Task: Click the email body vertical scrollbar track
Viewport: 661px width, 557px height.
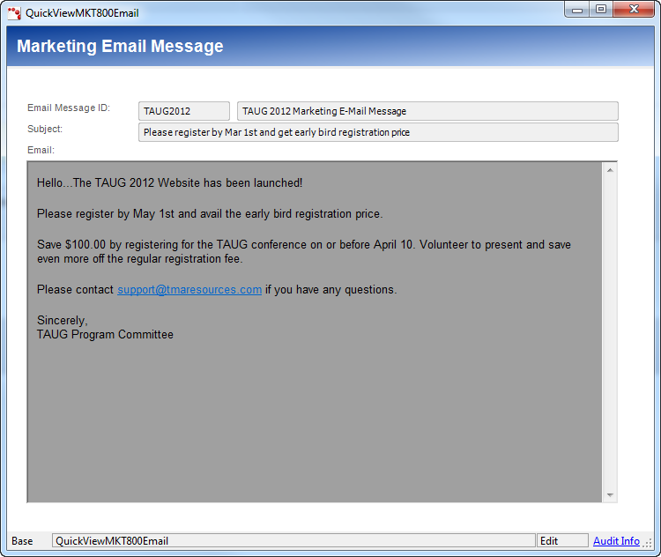Action: [x=610, y=332]
